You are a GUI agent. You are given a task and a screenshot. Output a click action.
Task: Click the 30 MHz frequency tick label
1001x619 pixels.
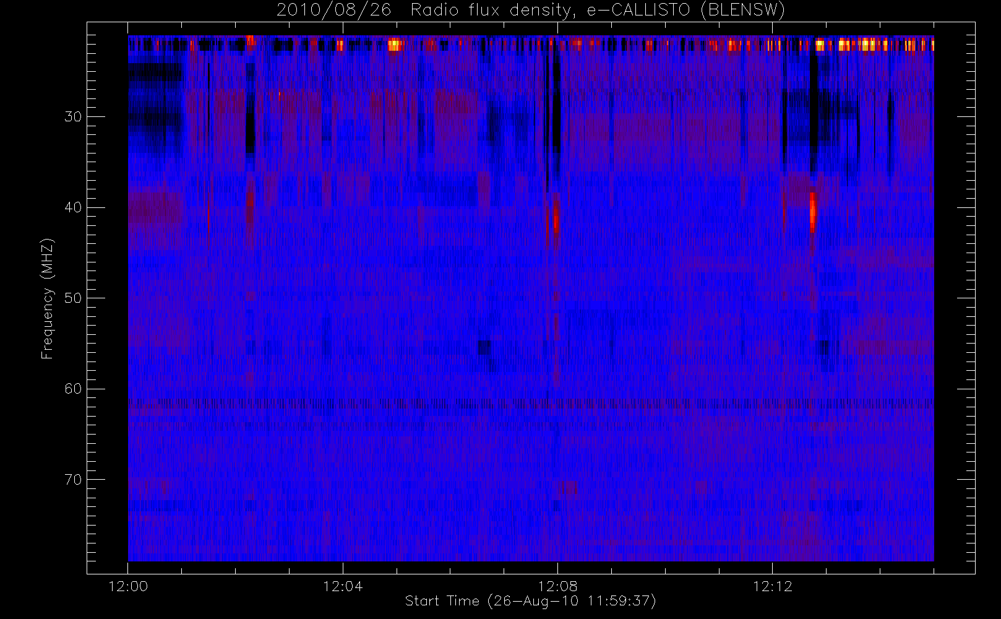[73, 116]
